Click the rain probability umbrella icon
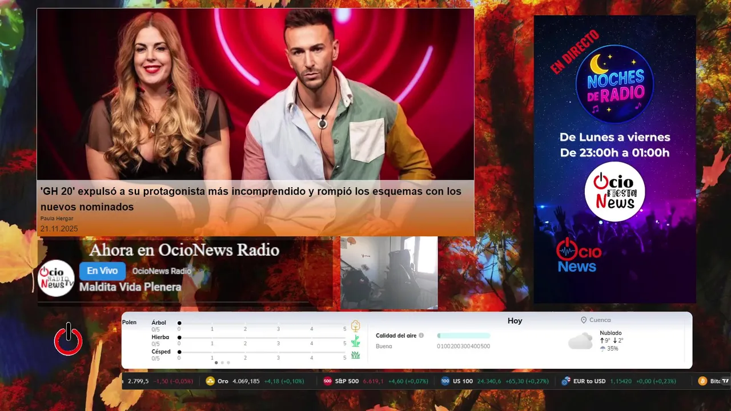This screenshot has height=411, width=731. (603, 349)
